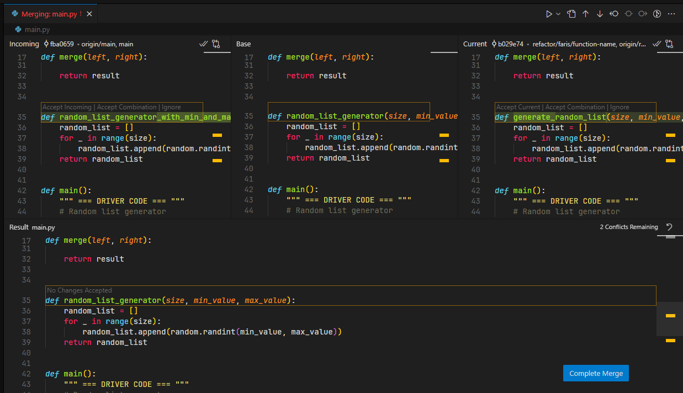This screenshot has height=393, width=683.
Task: Click compare icon in Incoming pane header
Action: (216, 44)
